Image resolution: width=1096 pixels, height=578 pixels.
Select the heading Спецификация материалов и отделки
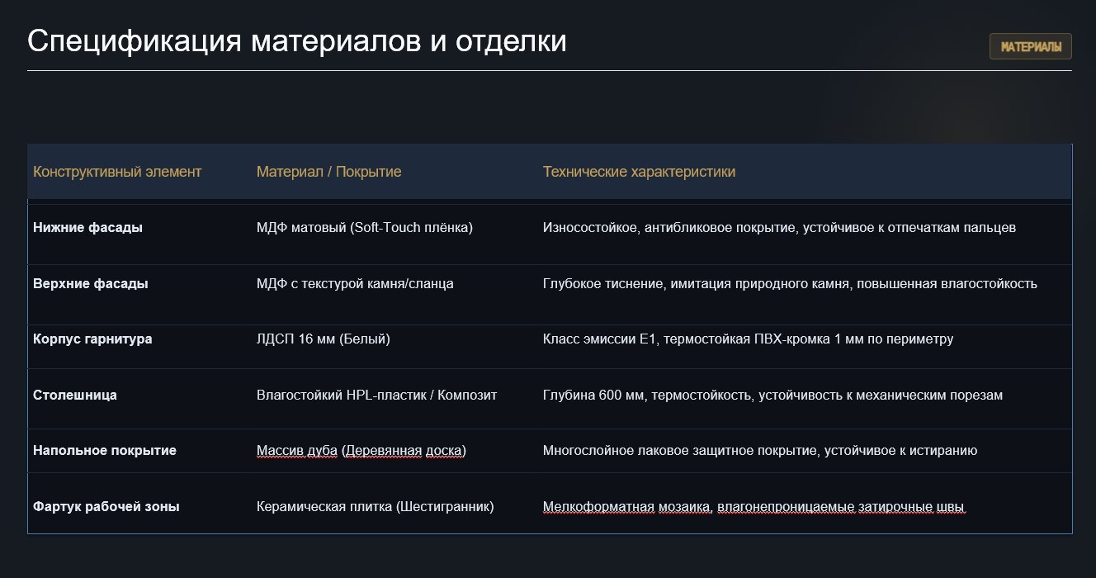point(297,41)
